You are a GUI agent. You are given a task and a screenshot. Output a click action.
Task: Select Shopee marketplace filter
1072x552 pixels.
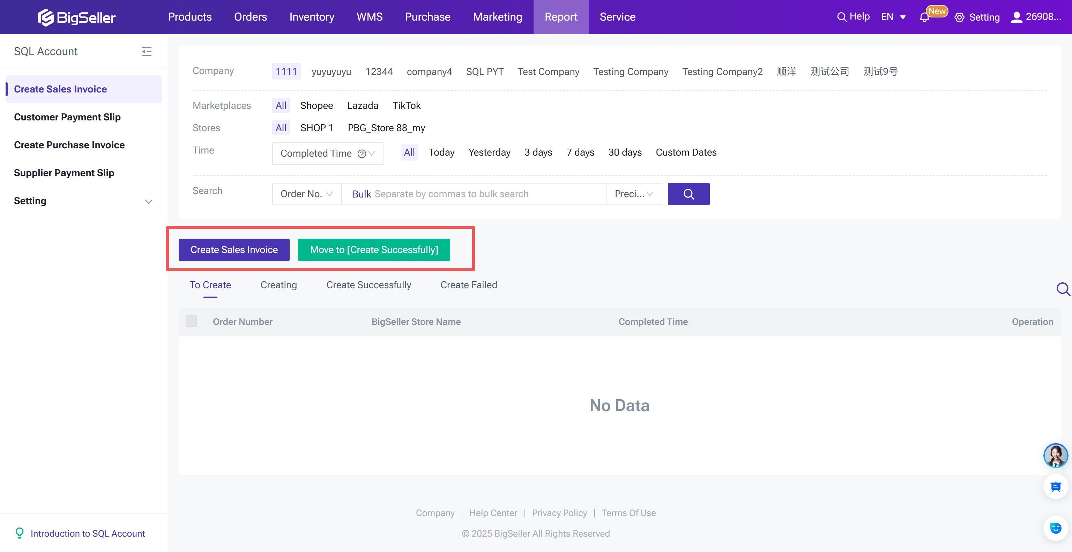pyautogui.click(x=316, y=106)
